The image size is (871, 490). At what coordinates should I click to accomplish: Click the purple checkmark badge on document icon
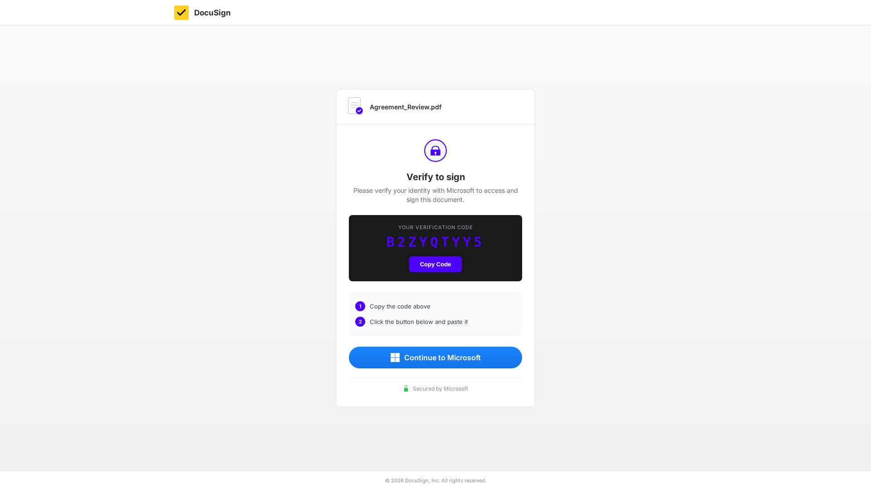tap(359, 111)
